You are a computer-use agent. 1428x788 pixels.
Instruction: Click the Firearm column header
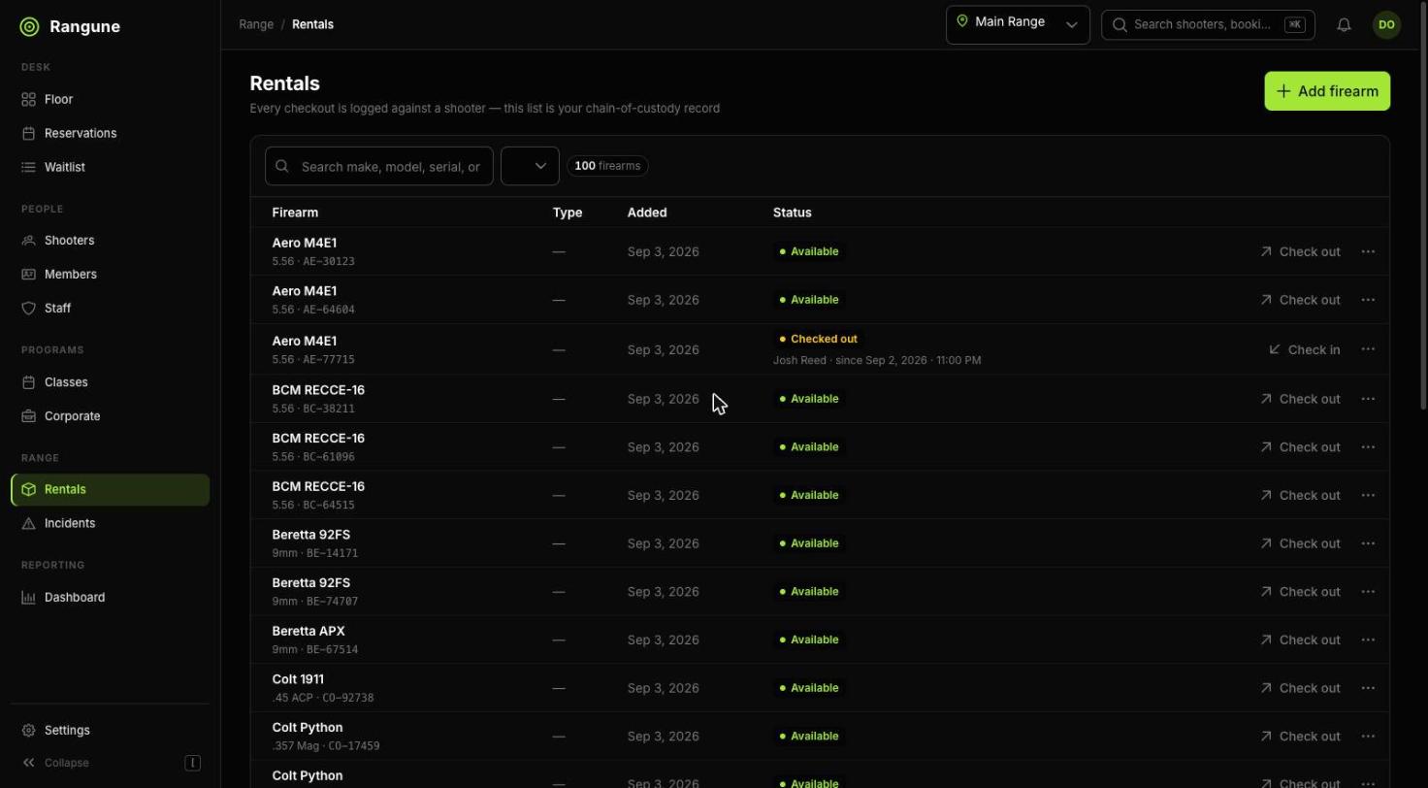(295, 213)
